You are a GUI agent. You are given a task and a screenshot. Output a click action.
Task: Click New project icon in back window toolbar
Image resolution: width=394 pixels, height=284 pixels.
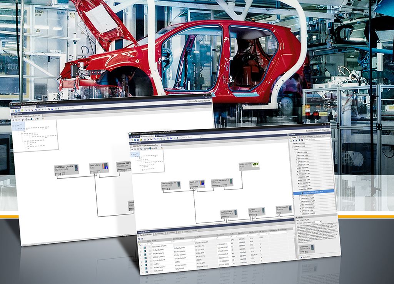pos(13,111)
